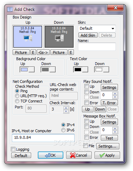Click the Check Interval value field
This screenshot has width=133, height=171.
coord(57,109)
